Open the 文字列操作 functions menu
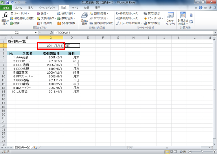Viewport: 217px width, 154px height. tap(46, 18)
